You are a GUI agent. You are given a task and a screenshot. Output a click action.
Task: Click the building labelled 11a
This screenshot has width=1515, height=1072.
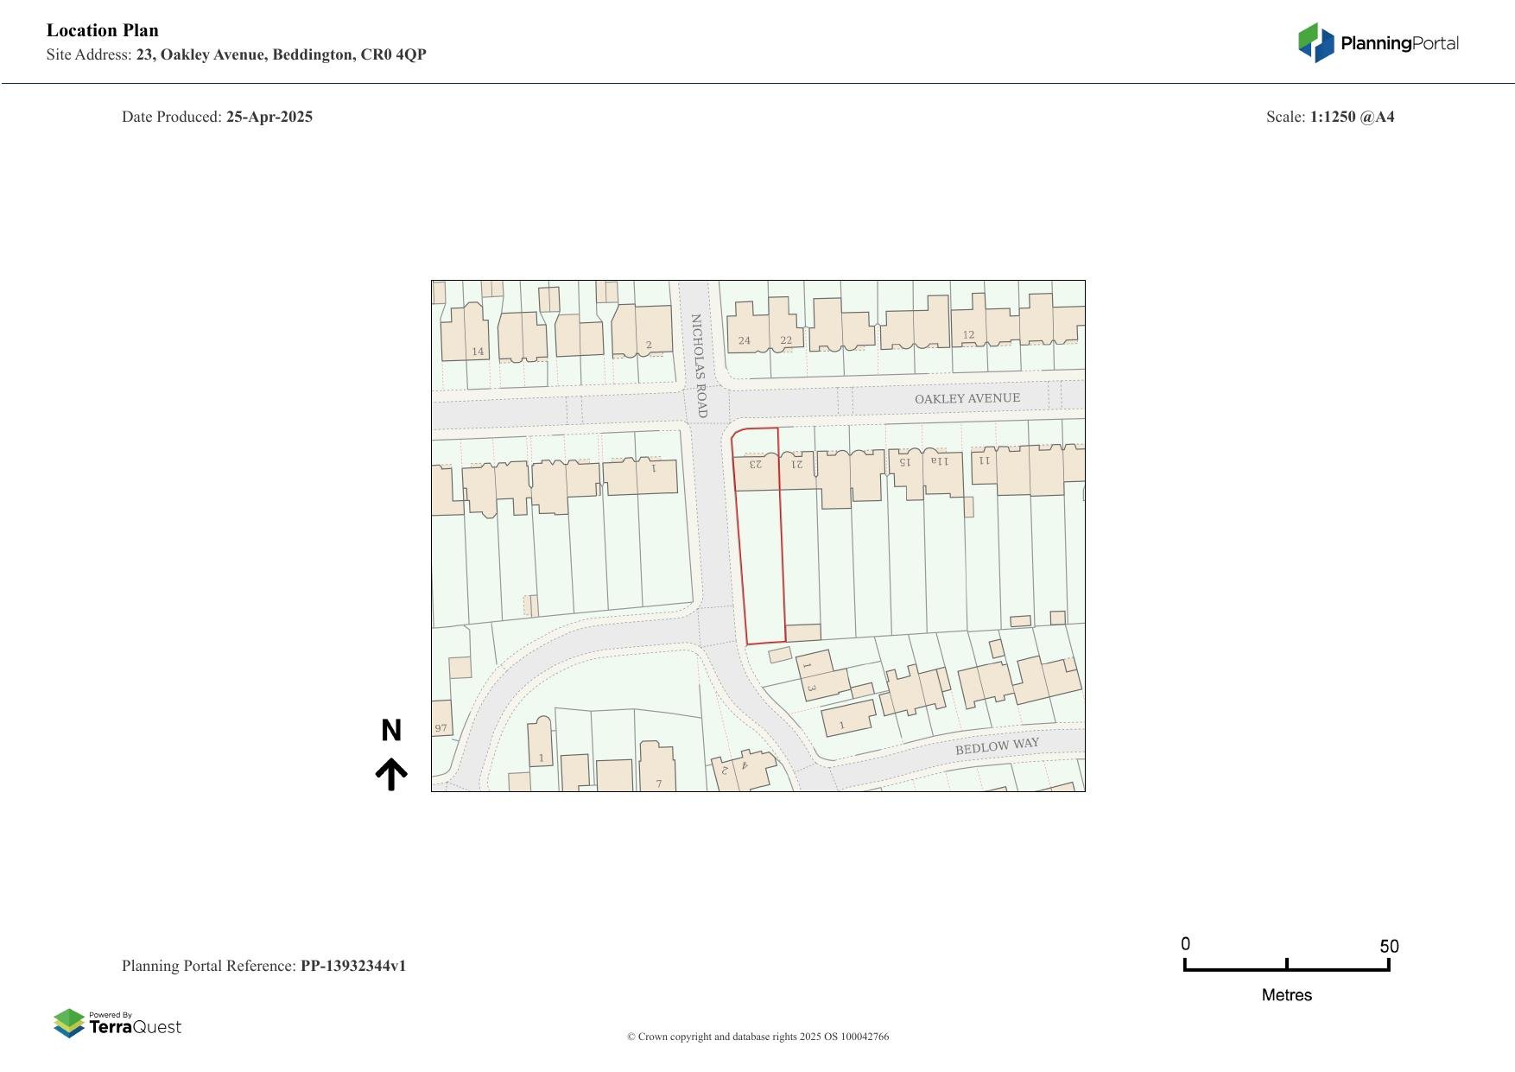(x=939, y=461)
